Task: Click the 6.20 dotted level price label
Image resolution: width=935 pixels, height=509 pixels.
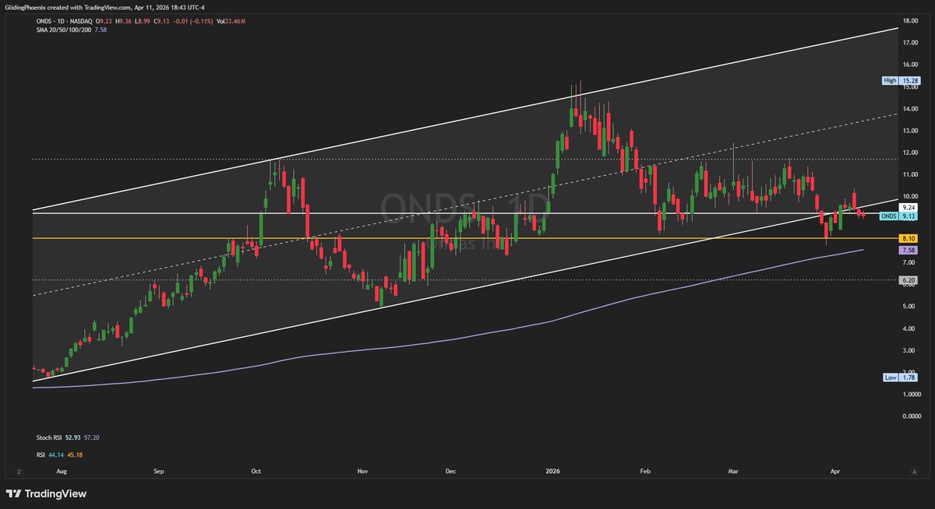Action: pos(908,279)
